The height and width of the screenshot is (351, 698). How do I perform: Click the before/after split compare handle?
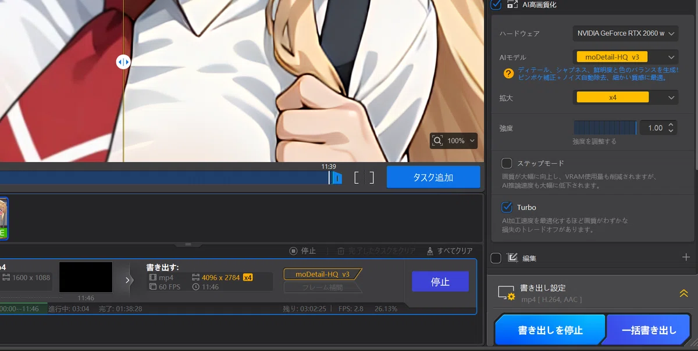[x=123, y=62]
